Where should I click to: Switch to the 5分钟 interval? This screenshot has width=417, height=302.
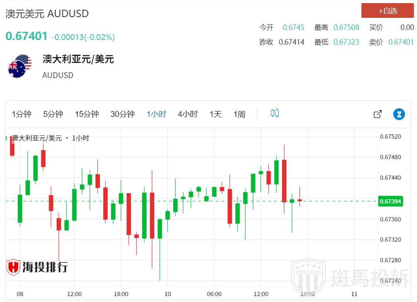(53, 114)
